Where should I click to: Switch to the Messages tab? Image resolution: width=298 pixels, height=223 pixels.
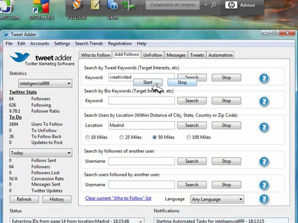(176, 55)
